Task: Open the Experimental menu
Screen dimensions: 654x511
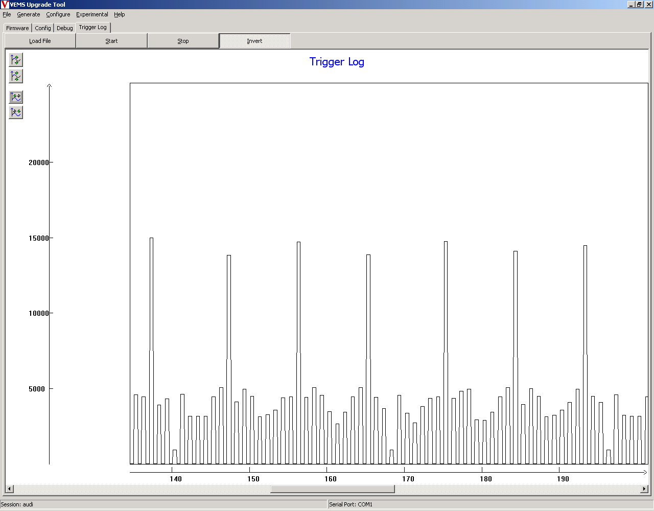Action: click(x=92, y=14)
